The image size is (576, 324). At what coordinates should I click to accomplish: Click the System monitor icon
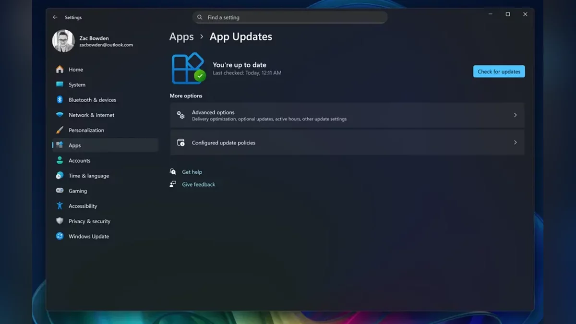[x=60, y=84]
